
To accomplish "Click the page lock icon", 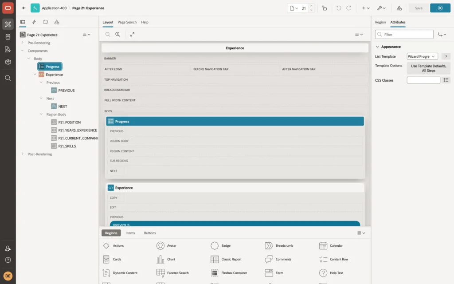I will [x=324, y=8].
